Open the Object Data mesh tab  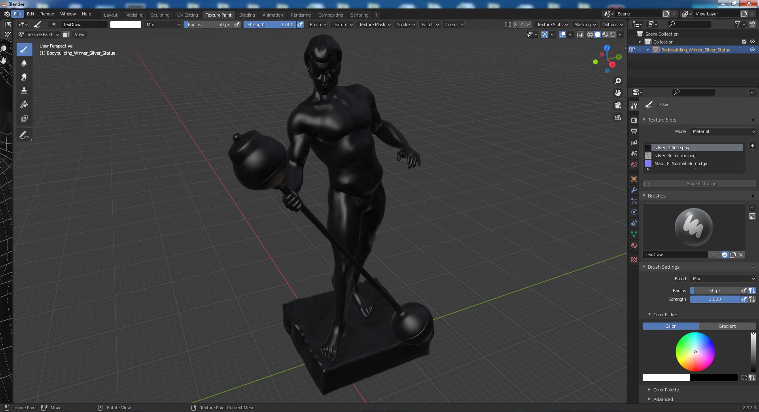[634, 234]
